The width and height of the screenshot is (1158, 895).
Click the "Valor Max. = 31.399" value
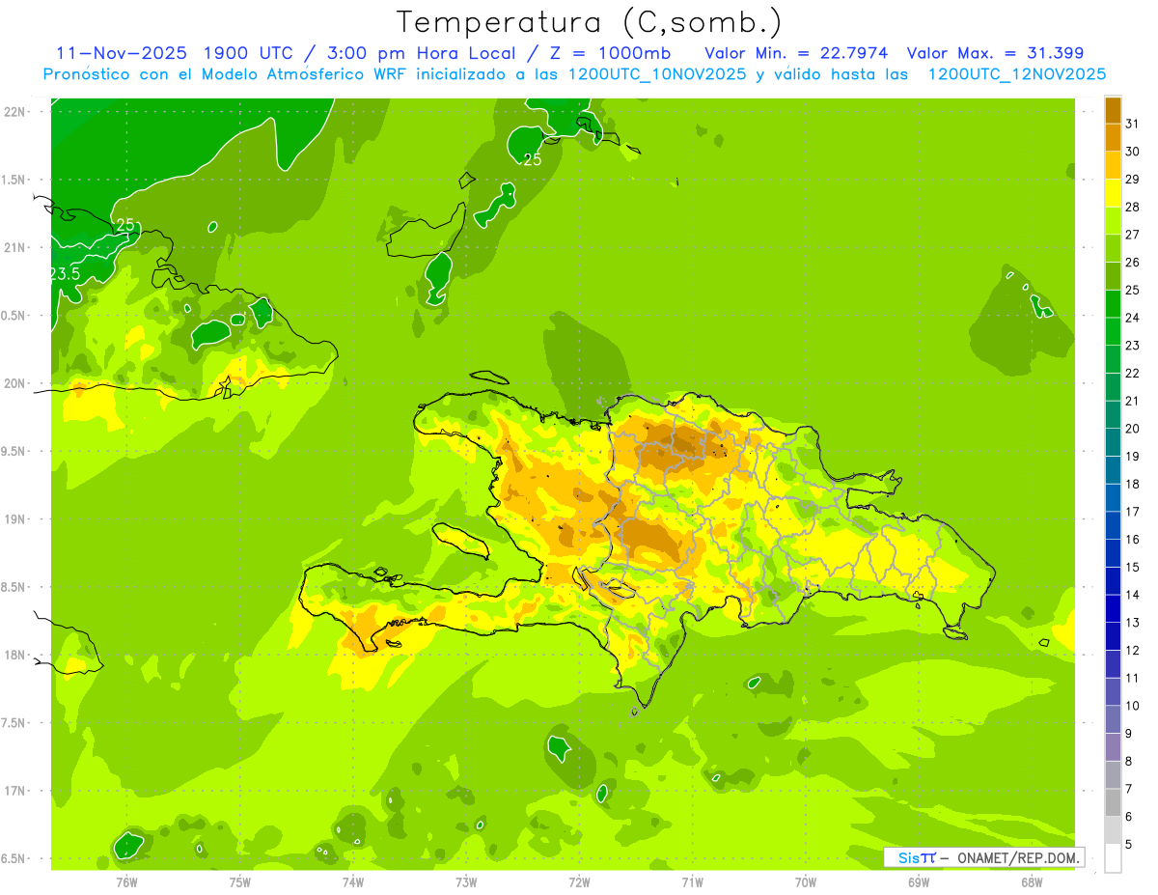point(996,52)
